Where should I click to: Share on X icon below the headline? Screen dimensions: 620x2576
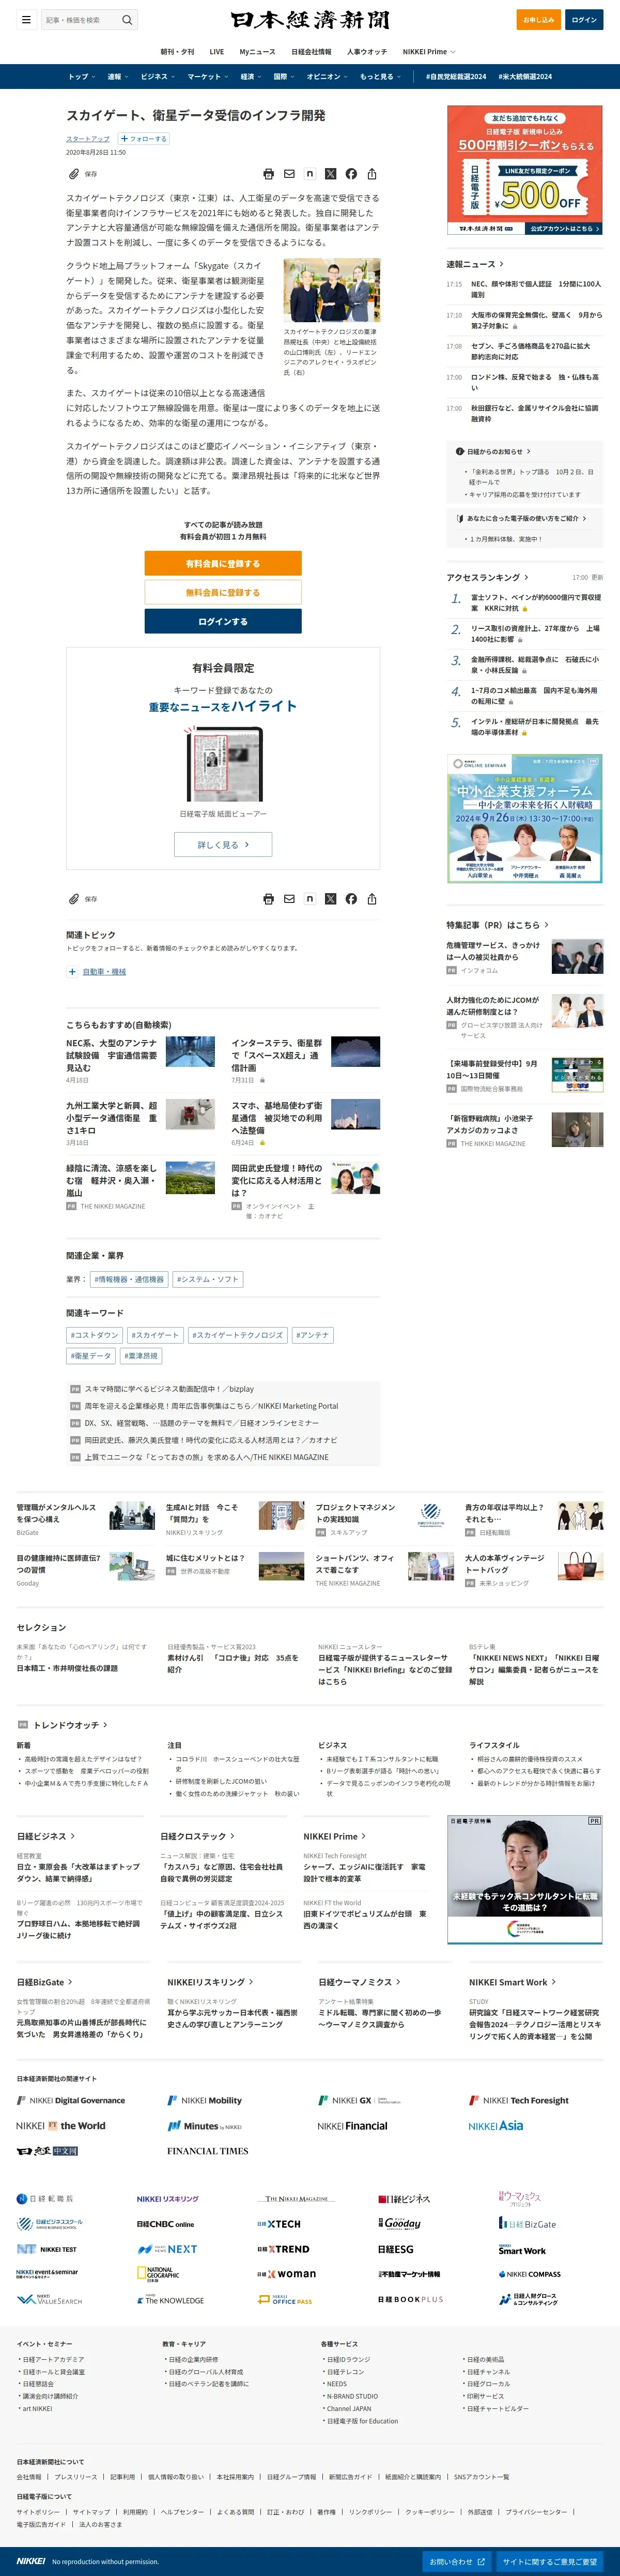[331, 174]
